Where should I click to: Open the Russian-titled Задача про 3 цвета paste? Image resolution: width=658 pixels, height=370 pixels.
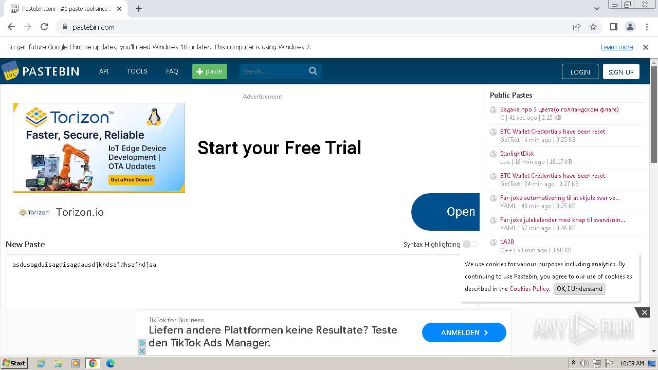(559, 109)
